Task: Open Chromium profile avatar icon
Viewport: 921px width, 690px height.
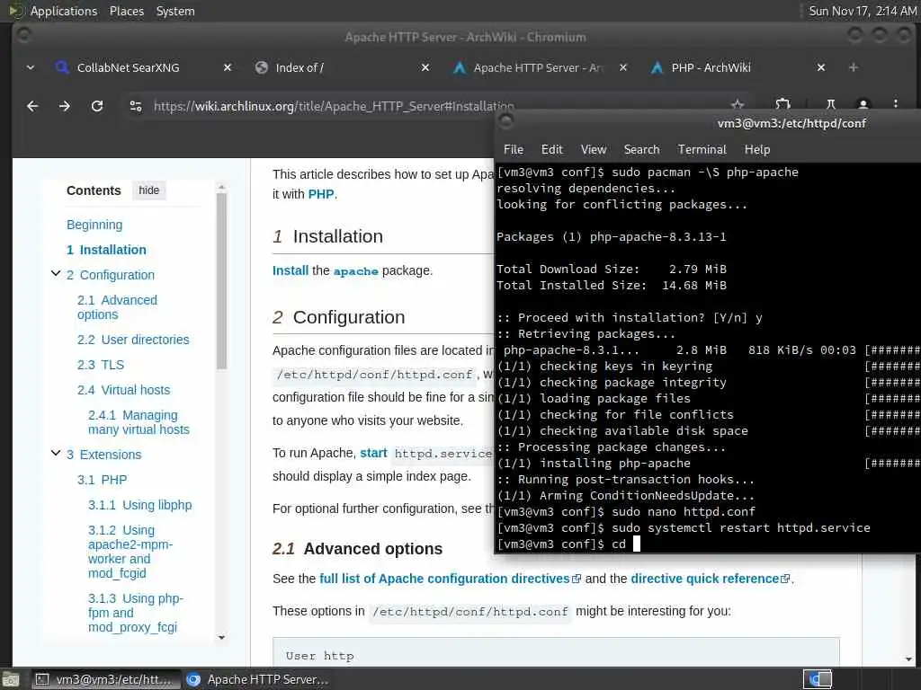Action: pyautogui.click(x=863, y=104)
